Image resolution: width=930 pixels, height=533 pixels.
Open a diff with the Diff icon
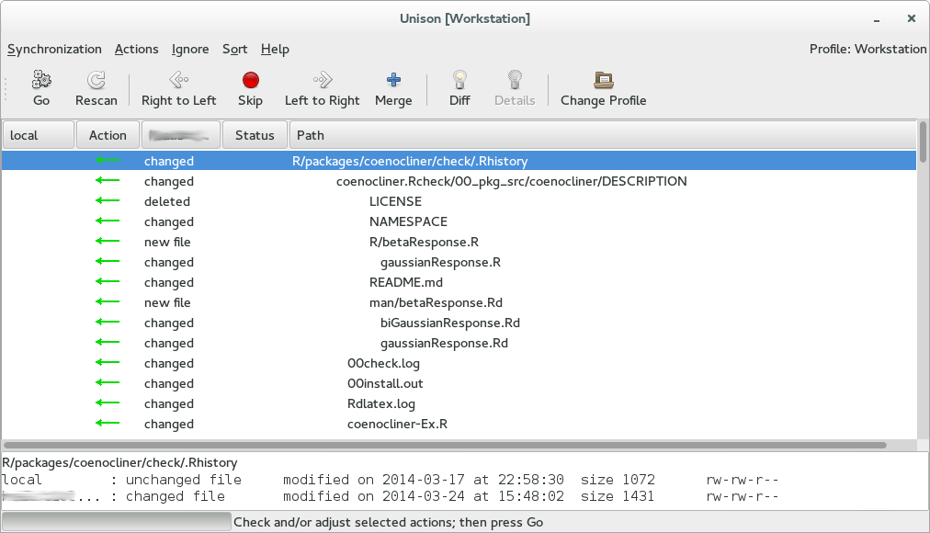click(459, 87)
